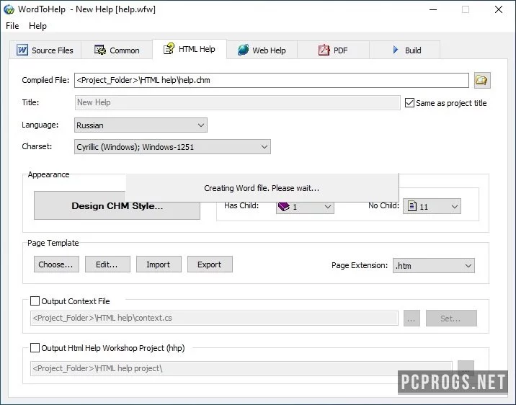Click the Word document icon on Source Files tab

coord(22,50)
